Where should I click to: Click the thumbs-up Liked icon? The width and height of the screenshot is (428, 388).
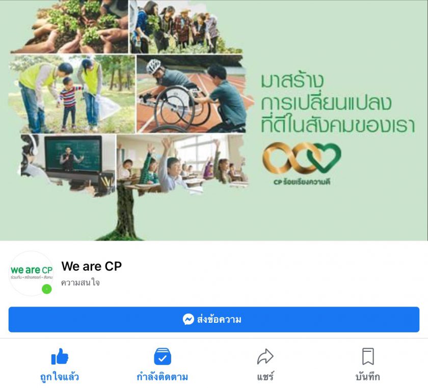pyautogui.click(x=60, y=356)
